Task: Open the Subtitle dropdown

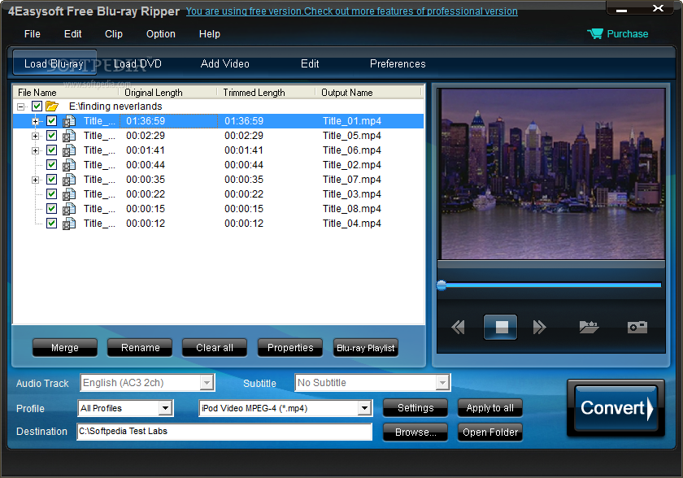Action: 442,383
